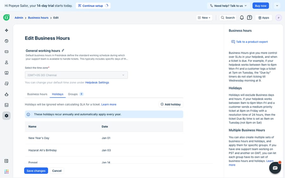
Task: Open the Helpdesk Settings link
Action: coord(97,83)
